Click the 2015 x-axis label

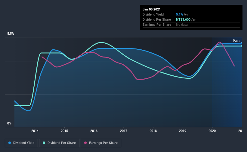click(x=64, y=131)
